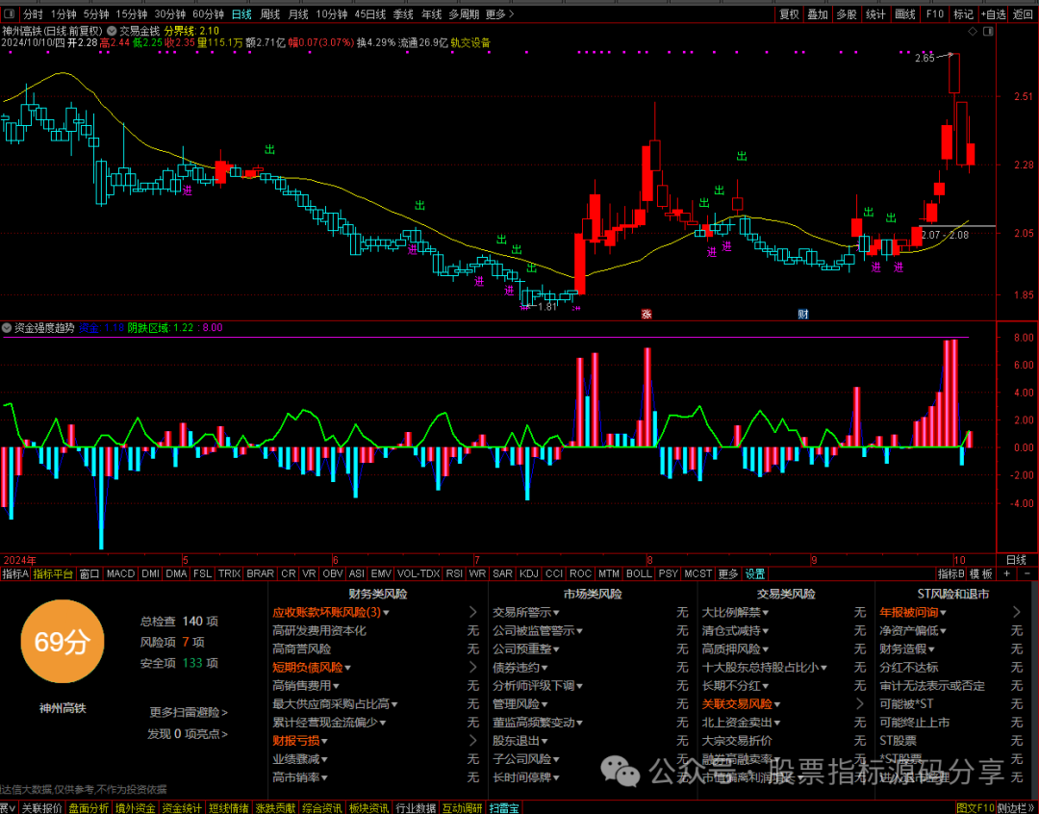Select the 指标平台 tab
Viewport: 1039px width, 814px height.
(53, 573)
